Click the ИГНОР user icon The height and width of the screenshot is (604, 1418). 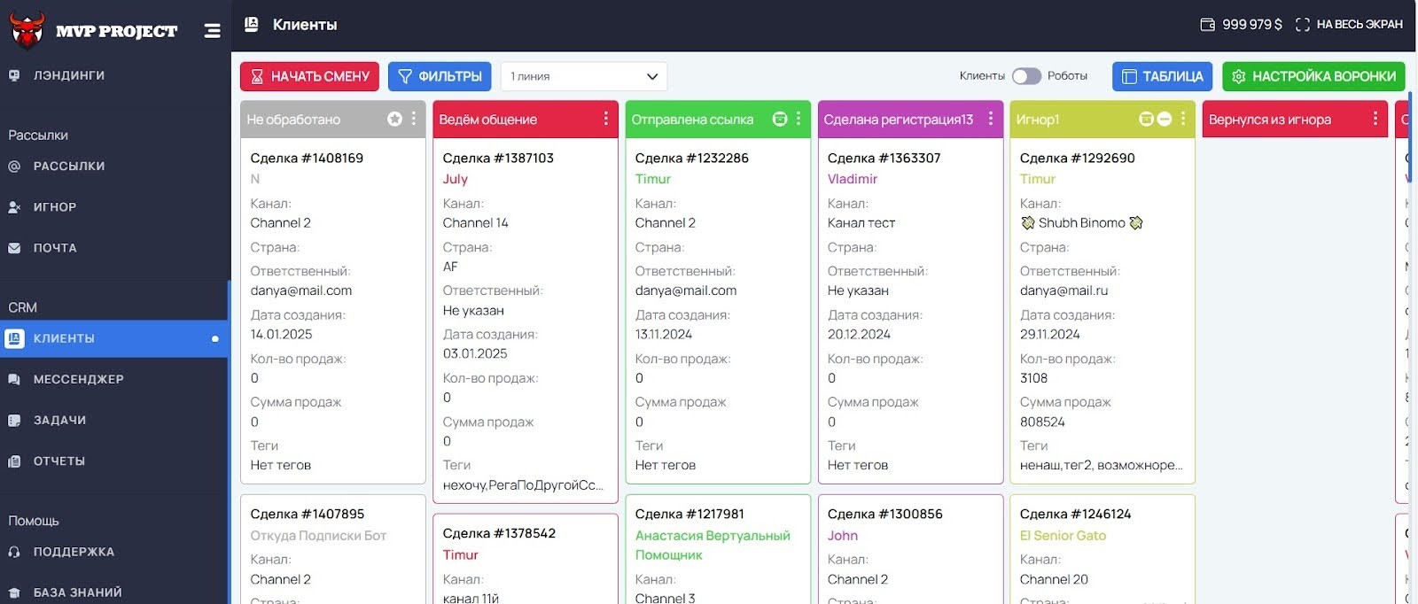point(14,207)
